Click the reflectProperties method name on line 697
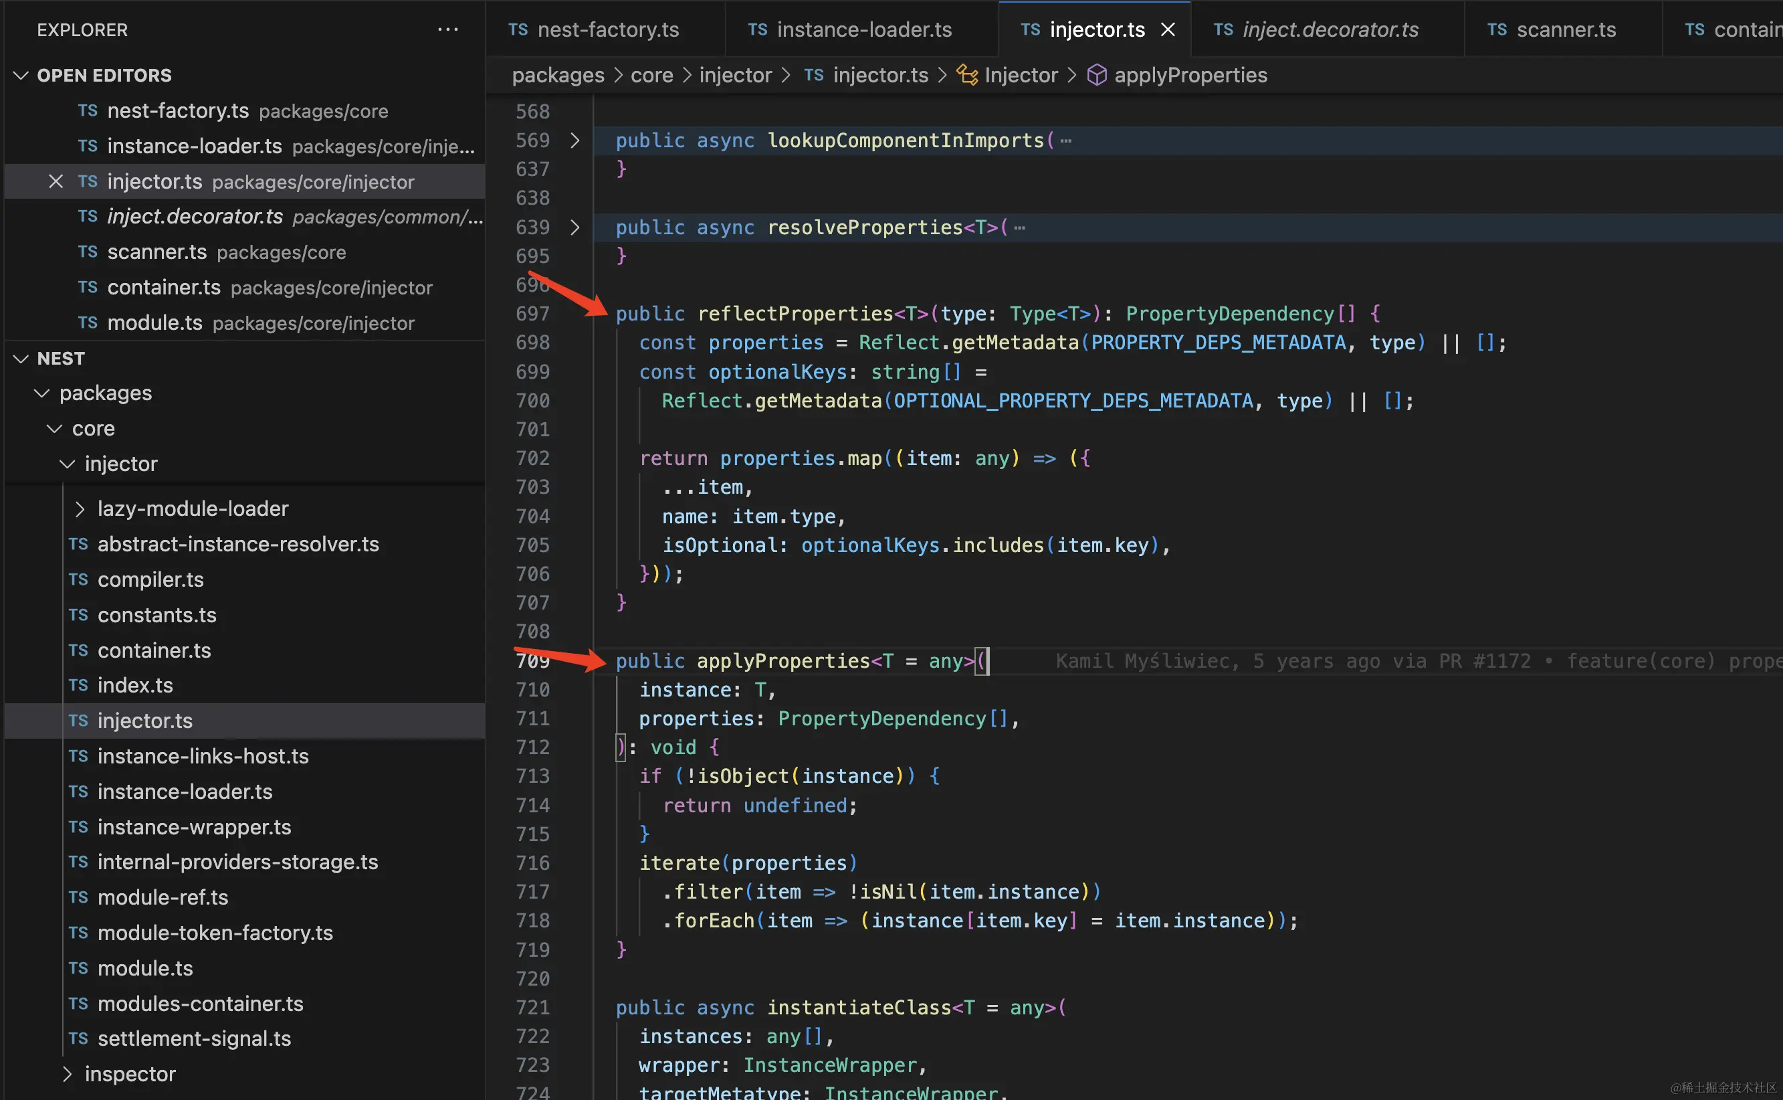 795,314
